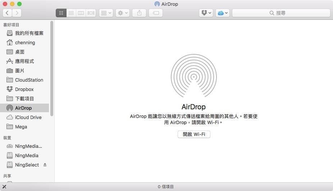Select the NingMedia... network drive

coord(25,146)
